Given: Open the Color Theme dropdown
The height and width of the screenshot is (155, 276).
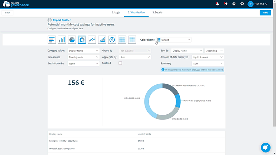Looking at the screenshot, I should click(x=174, y=40).
